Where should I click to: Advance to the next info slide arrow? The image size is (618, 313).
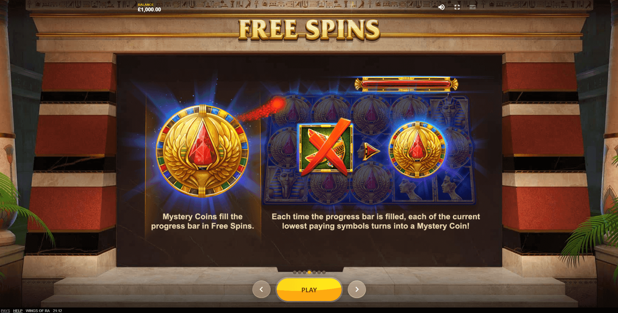coord(357,289)
